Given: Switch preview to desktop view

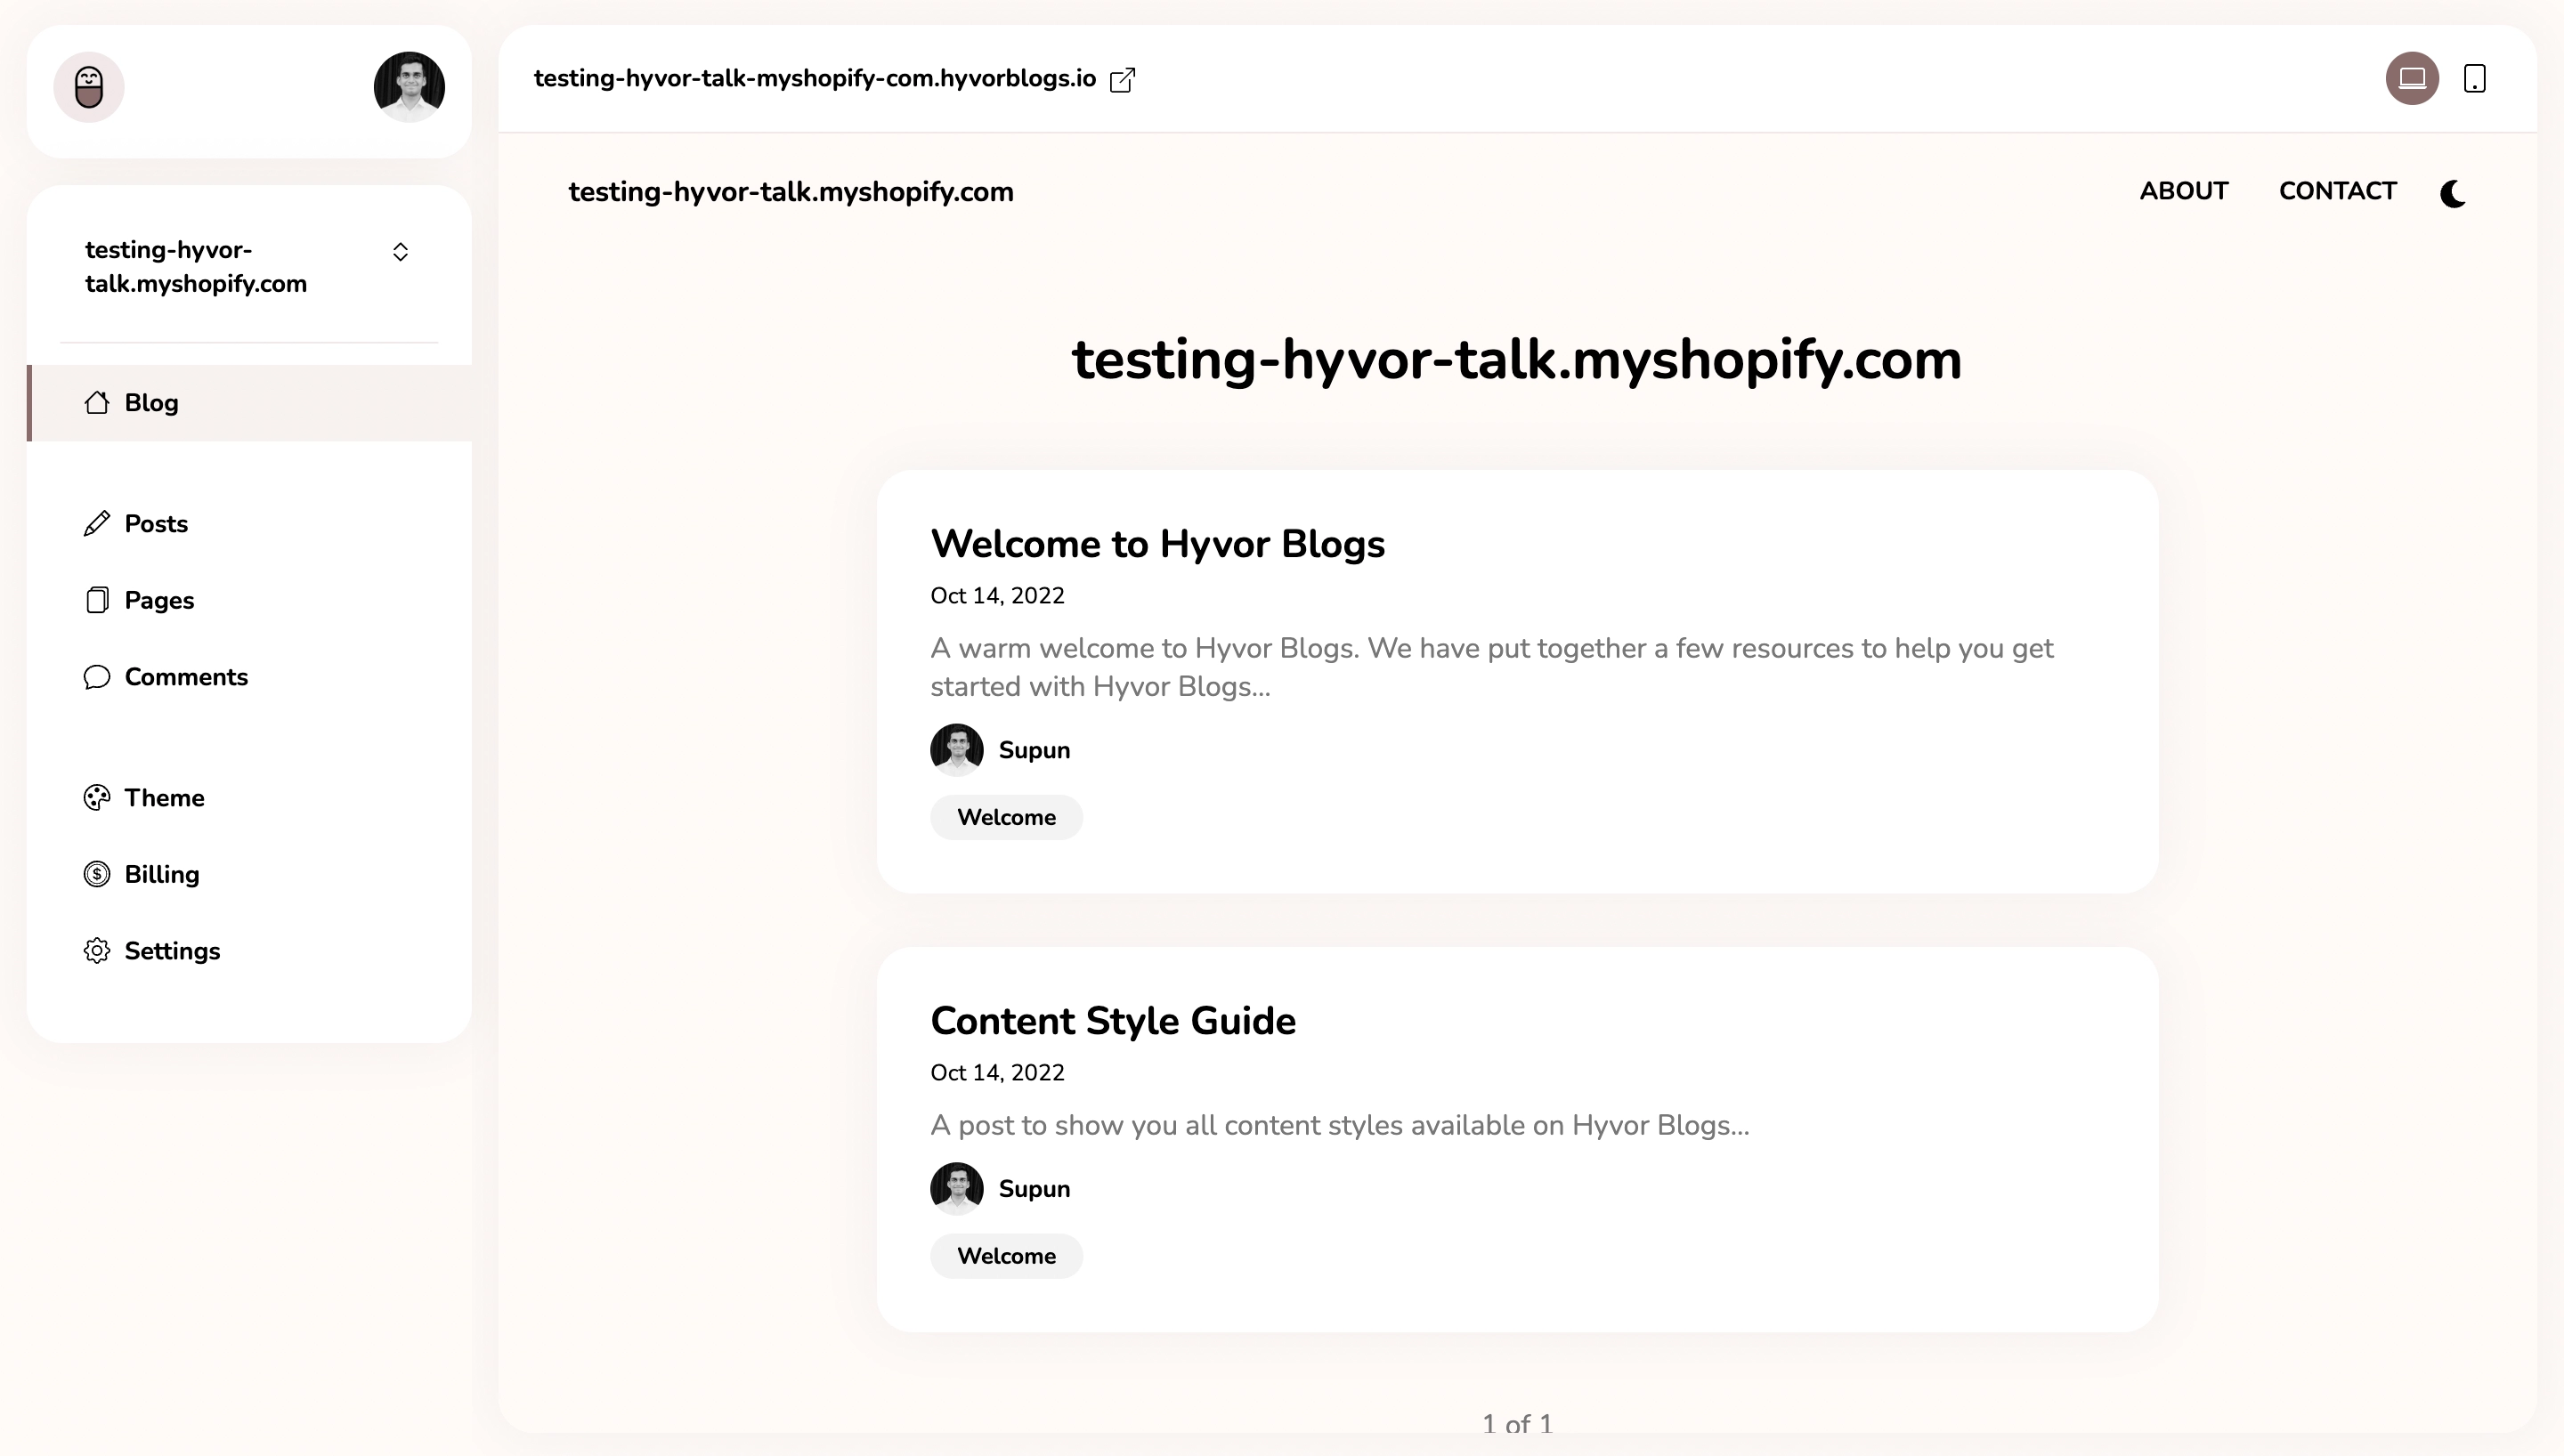Looking at the screenshot, I should click(x=2412, y=78).
